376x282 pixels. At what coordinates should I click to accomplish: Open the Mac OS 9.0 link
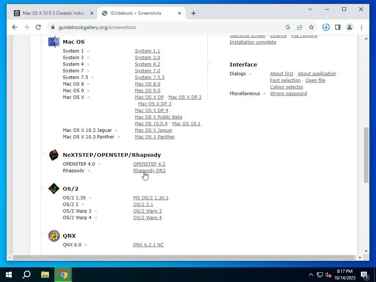point(148,91)
